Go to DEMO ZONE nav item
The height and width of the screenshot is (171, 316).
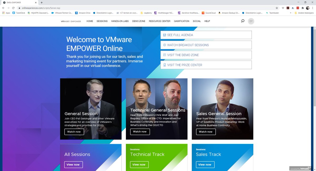(x=139, y=21)
